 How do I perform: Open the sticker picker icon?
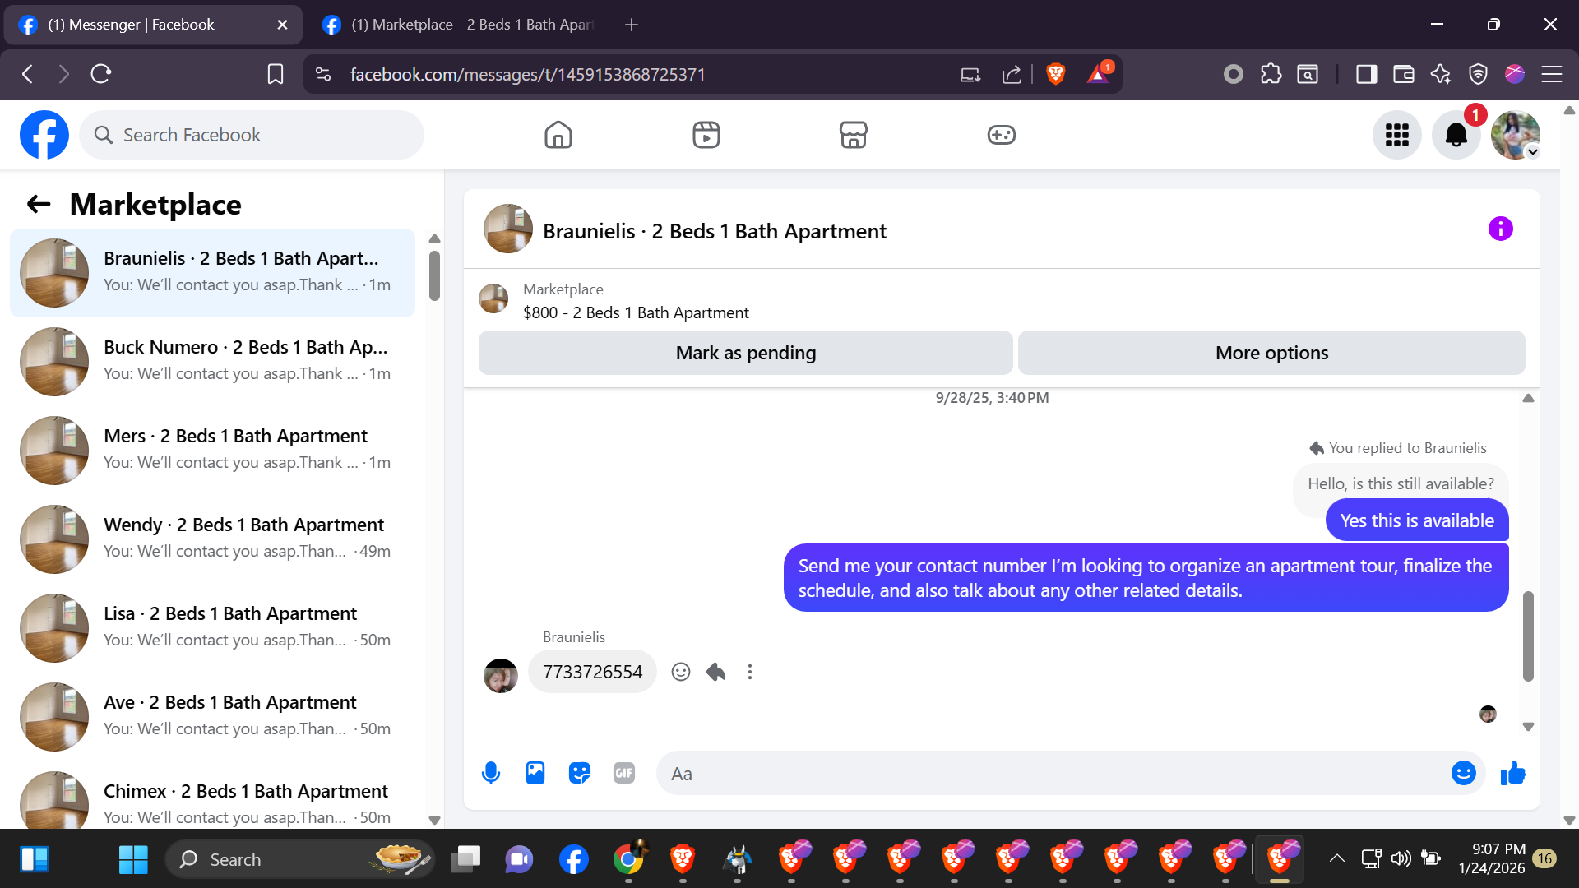(x=580, y=773)
